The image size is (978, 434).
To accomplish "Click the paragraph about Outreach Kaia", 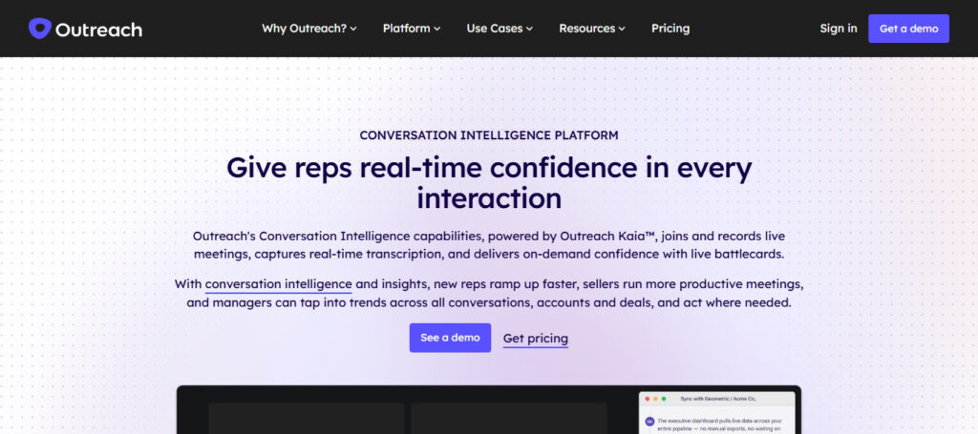I will click(x=489, y=245).
